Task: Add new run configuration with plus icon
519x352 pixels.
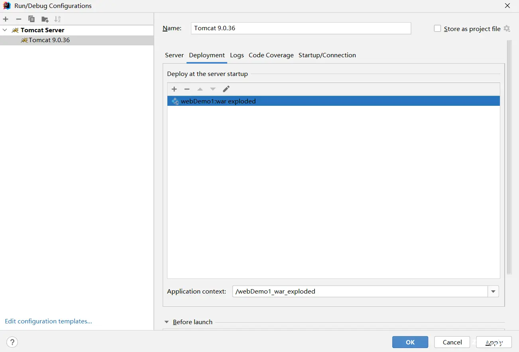Action: (x=6, y=19)
